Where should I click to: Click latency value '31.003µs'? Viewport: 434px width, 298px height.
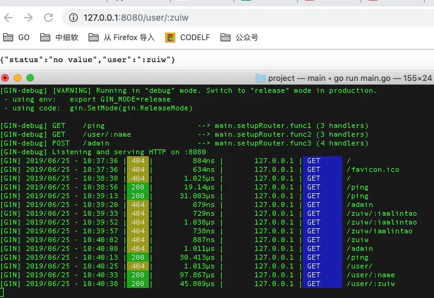point(197,196)
